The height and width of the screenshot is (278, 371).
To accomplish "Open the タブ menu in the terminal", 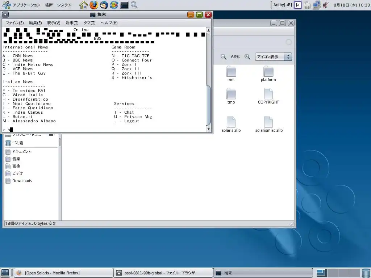I will point(89,23).
